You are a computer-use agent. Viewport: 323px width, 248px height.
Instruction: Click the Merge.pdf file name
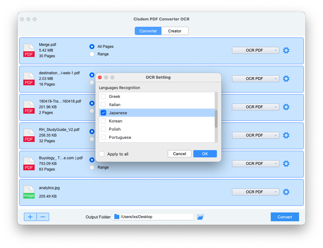[x=48, y=45]
